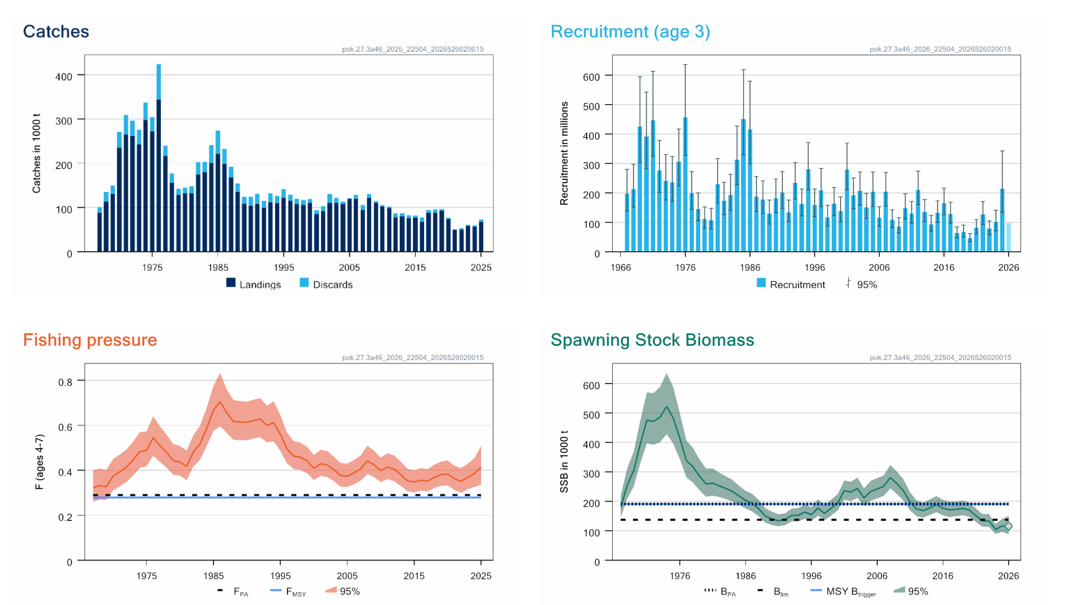Viewport: 1086px width, 605px height.
Task: Click the Blim dashed line legend icon
Action: pos(760,590)
